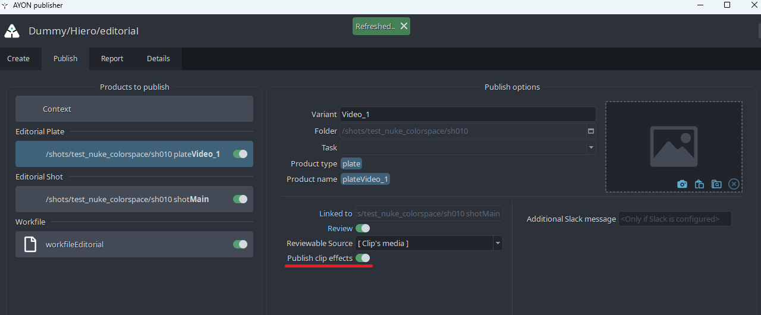The image size is (761, 315).
Task: Click the Additional Slack message field
Action: (675, 219)
